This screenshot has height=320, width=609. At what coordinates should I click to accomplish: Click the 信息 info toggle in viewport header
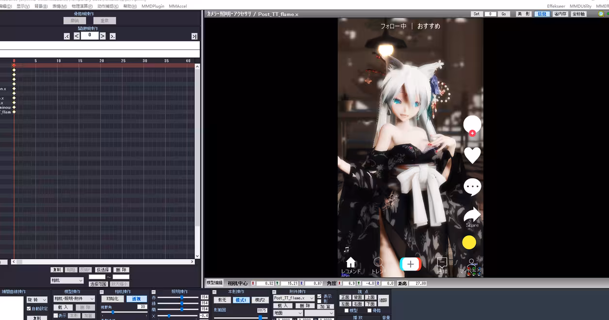[542, 14]
